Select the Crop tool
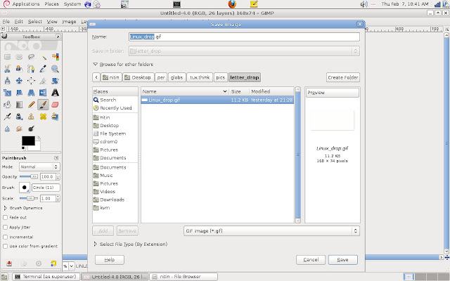The image size is (450, 281). (43, 81)
